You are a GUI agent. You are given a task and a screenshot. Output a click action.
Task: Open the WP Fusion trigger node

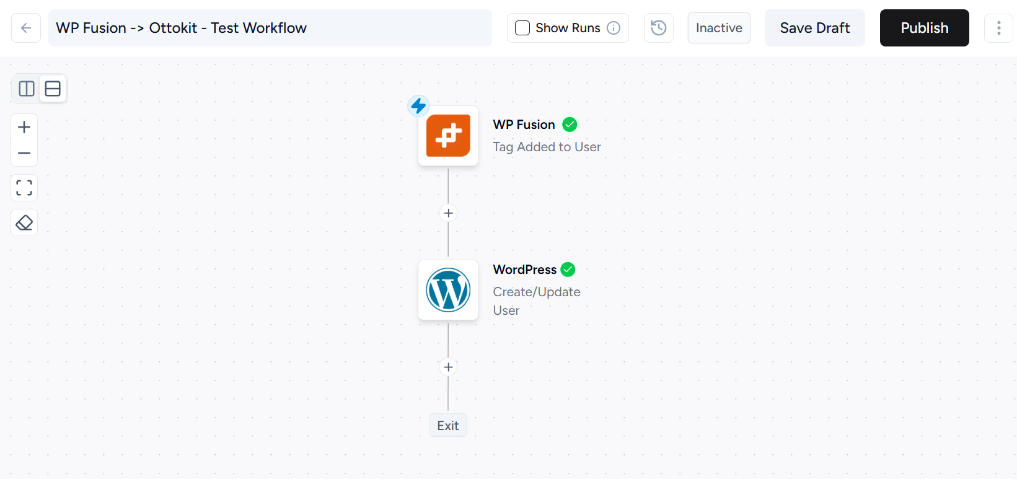(448, 136)
